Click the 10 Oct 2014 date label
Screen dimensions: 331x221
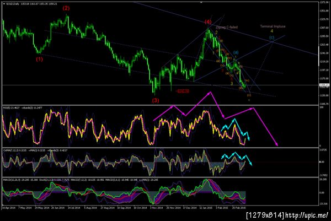[x=140, y=208]
